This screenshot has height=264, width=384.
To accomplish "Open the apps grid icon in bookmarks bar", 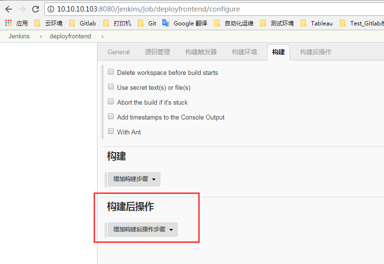I will tap(8, 23).
